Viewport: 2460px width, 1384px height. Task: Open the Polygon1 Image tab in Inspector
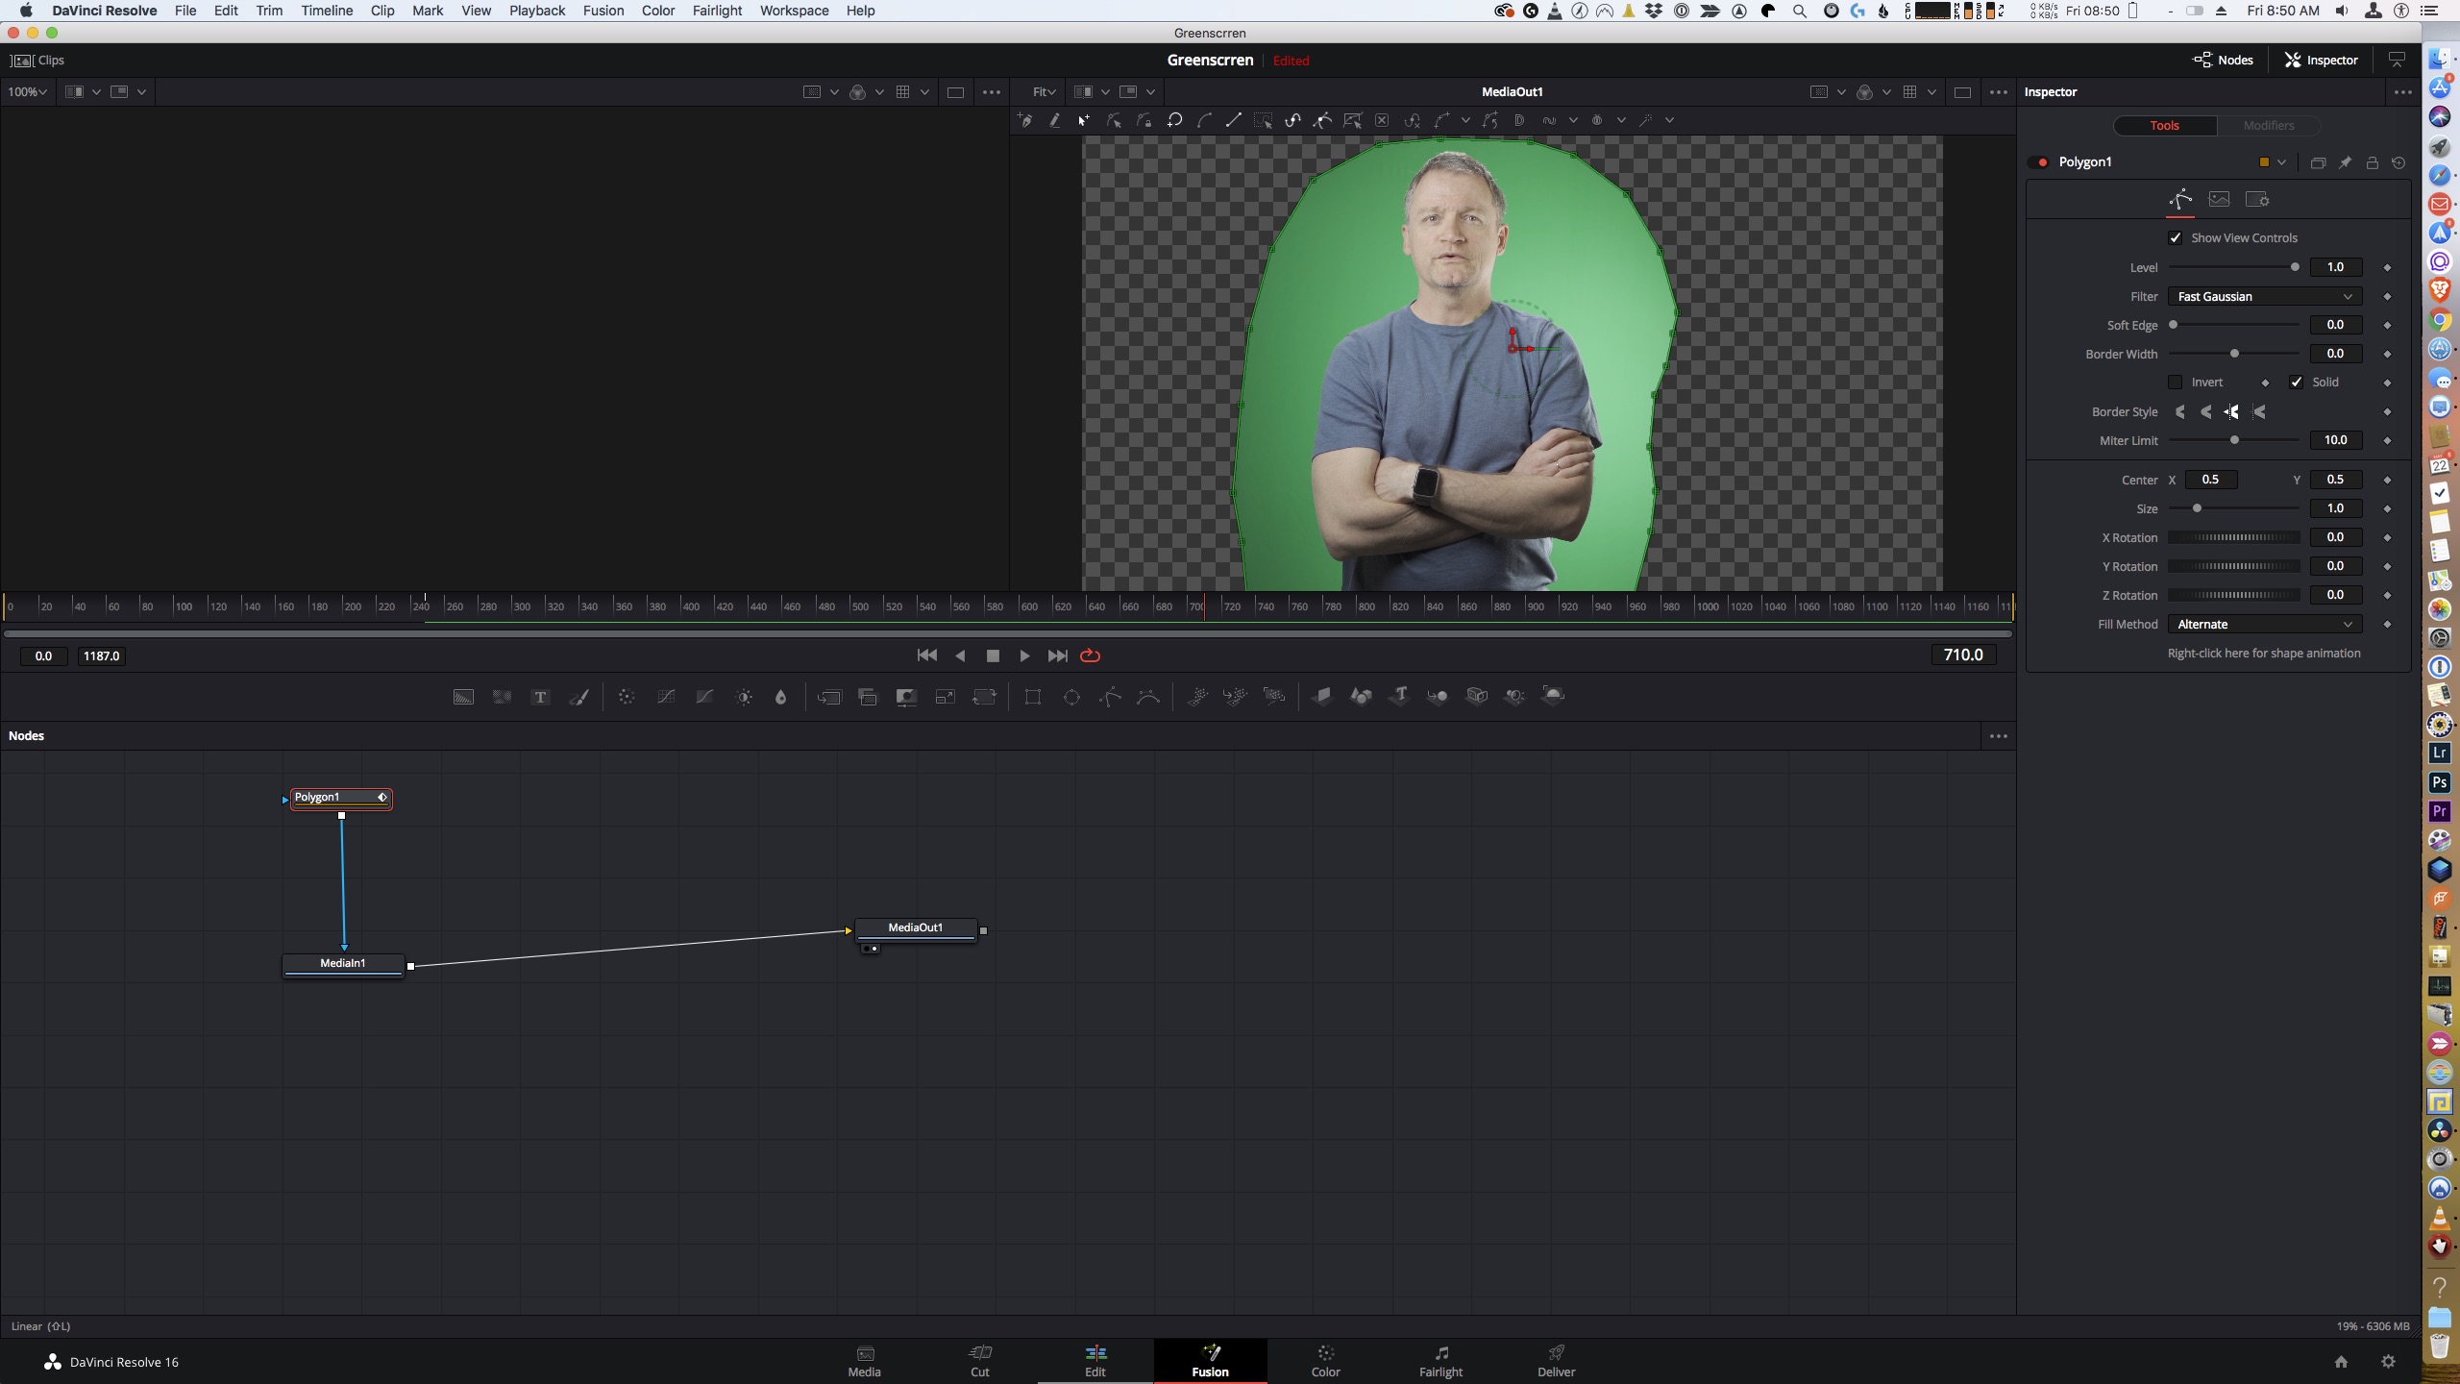click(2219, 200)
